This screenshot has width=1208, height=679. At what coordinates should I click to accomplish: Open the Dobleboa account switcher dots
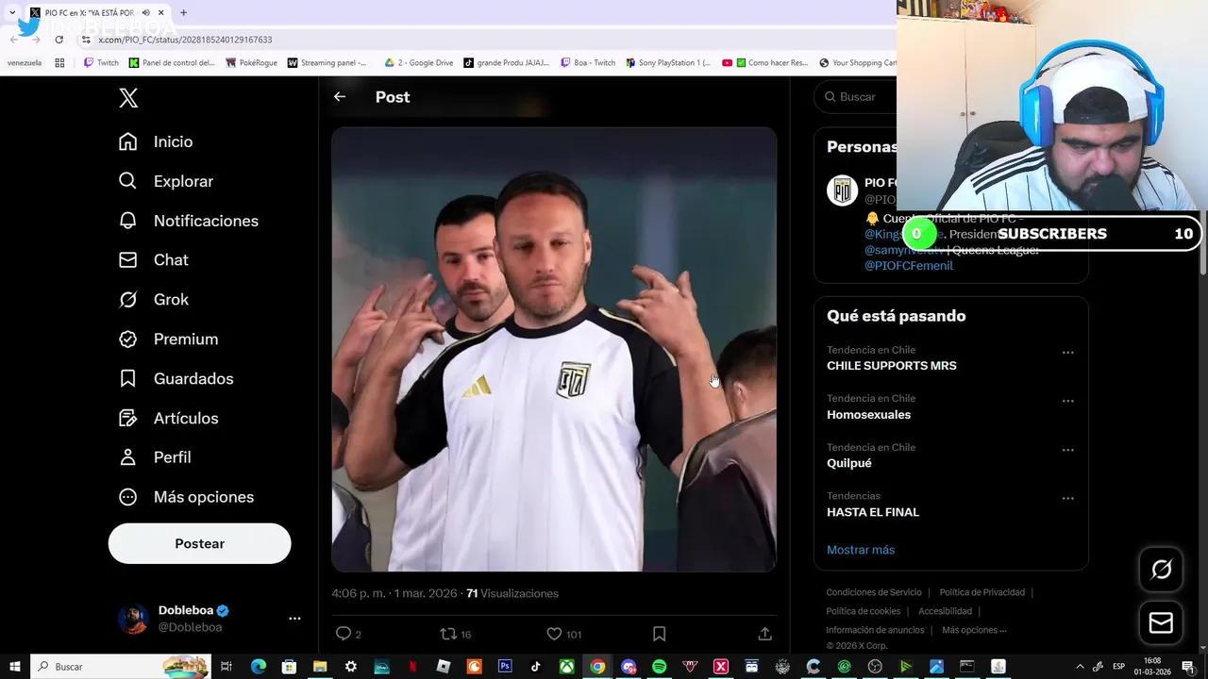coord(294,619)
